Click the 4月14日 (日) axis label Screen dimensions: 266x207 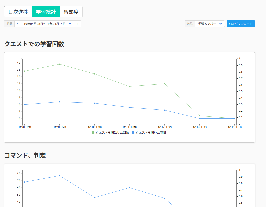tap(235, 127)
